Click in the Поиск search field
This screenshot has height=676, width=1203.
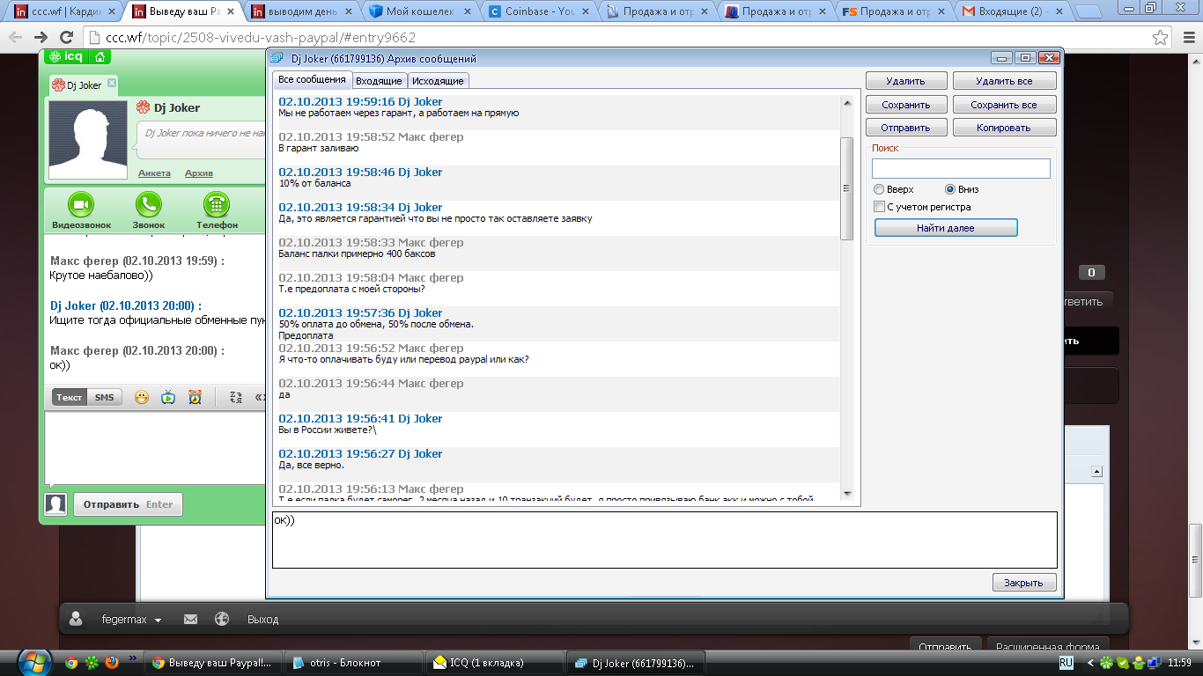tap(961, 168)
